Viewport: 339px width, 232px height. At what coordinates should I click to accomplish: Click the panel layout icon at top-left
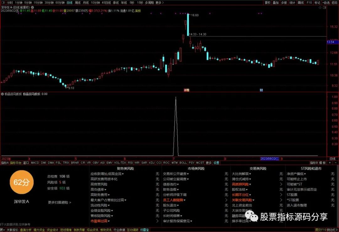tap(3, 3)
